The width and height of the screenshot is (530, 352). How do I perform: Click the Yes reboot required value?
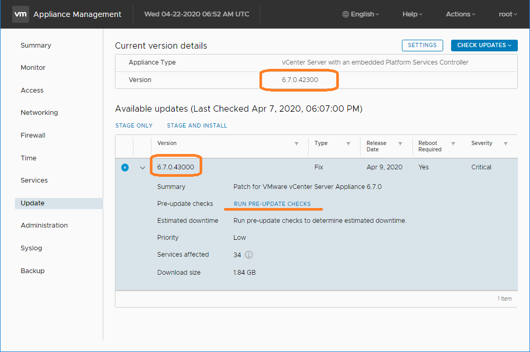(423, 167)
